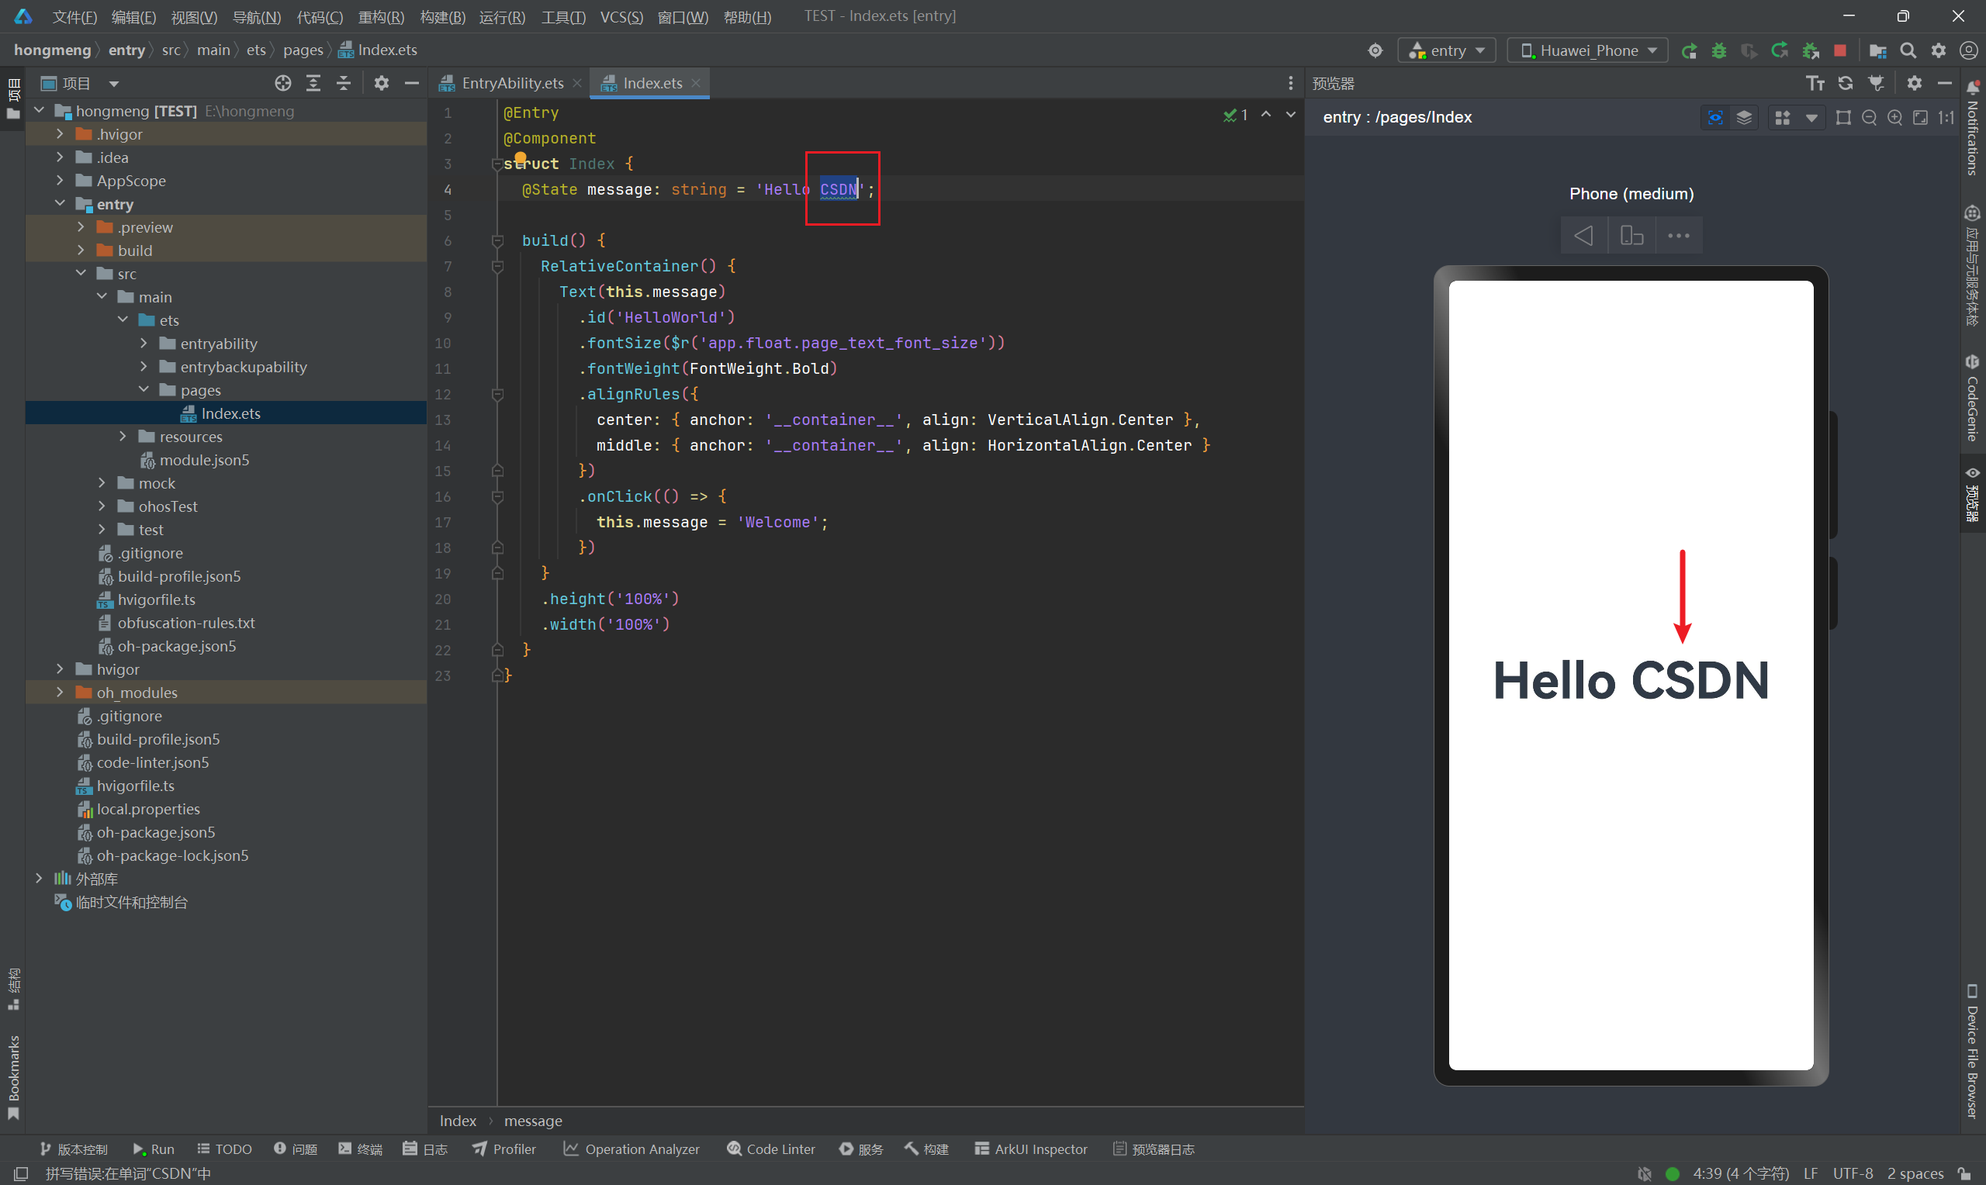Viewport: 1986px width, 1185px height.
Task: Zoom in the preview device
Action: pos(1894,117)
